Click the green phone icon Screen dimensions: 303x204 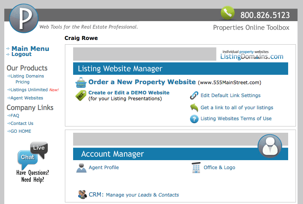point(228,13)
